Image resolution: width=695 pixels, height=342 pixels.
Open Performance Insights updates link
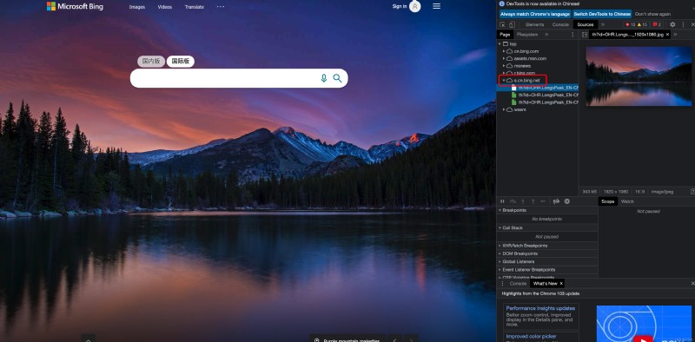(540, 308)
